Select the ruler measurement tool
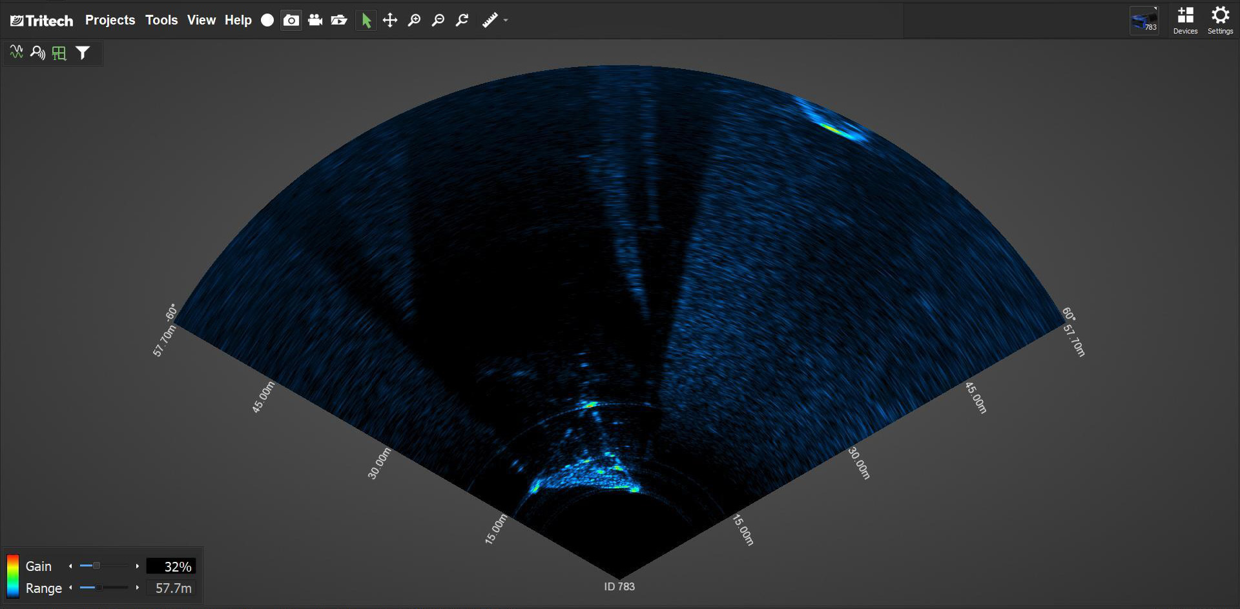1240x609 pixels. [x=490, y=21]
